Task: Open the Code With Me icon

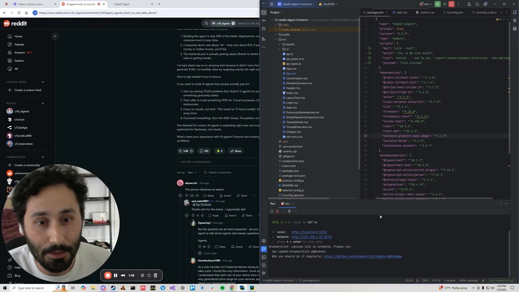Action: click(469, 4)
